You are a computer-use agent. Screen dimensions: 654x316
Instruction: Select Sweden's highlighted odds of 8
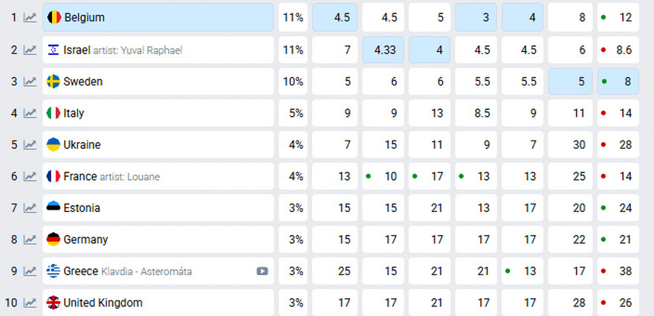(618, 82)
